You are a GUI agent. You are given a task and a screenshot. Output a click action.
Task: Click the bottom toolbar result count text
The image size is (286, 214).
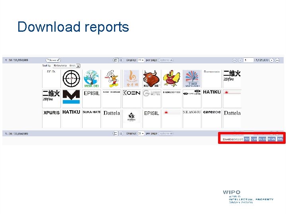pyautogui.click(x=17, y=134)
